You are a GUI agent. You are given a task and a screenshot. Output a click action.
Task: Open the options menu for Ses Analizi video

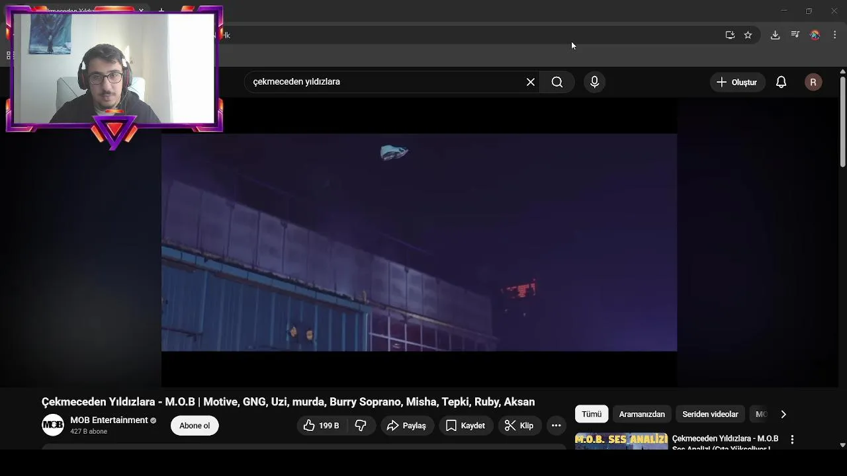coord(792,440)
